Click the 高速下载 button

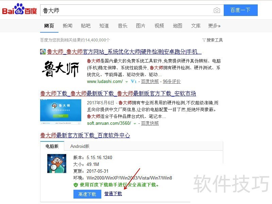pyautogui.click(x=87, y=194)
